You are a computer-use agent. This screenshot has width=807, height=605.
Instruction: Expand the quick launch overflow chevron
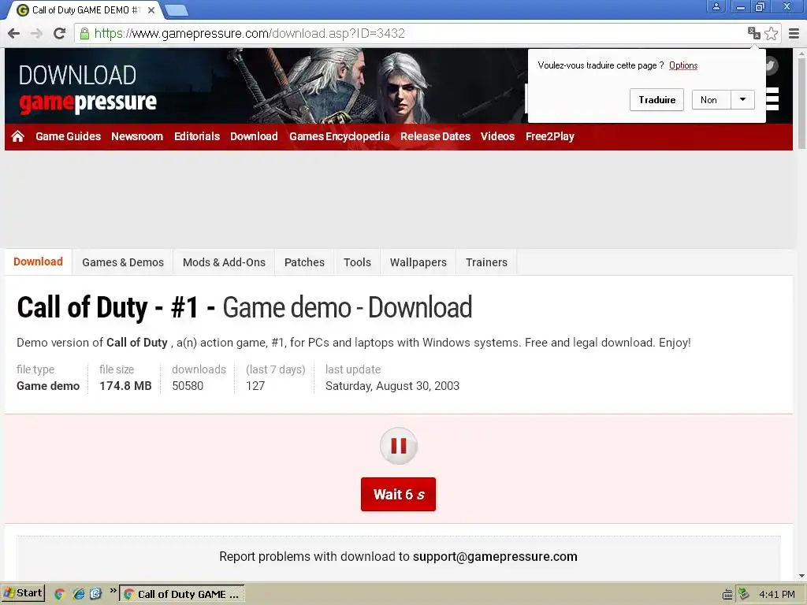click(113, 591)
